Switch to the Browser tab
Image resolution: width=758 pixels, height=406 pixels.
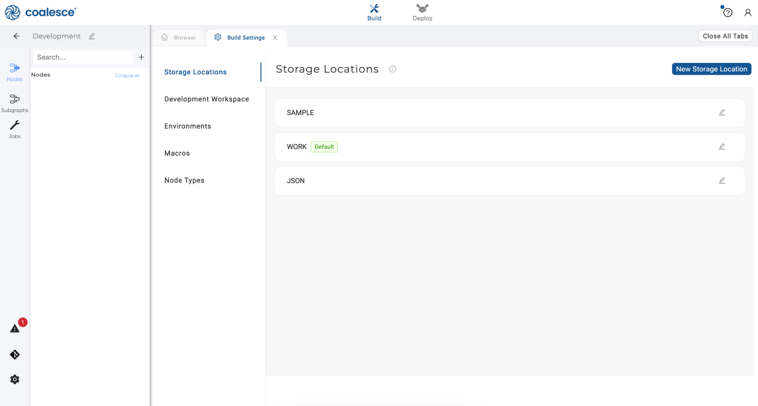(179, 38)
